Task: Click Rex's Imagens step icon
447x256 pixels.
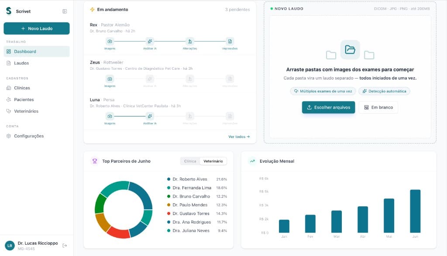Action: pyautogui.click(x=110, y=41)
